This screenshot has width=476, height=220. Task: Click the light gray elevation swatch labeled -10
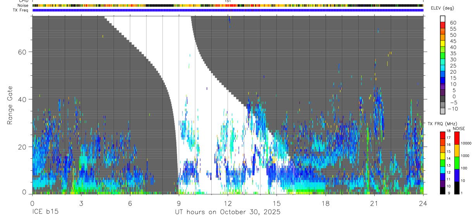click(443, 111)
